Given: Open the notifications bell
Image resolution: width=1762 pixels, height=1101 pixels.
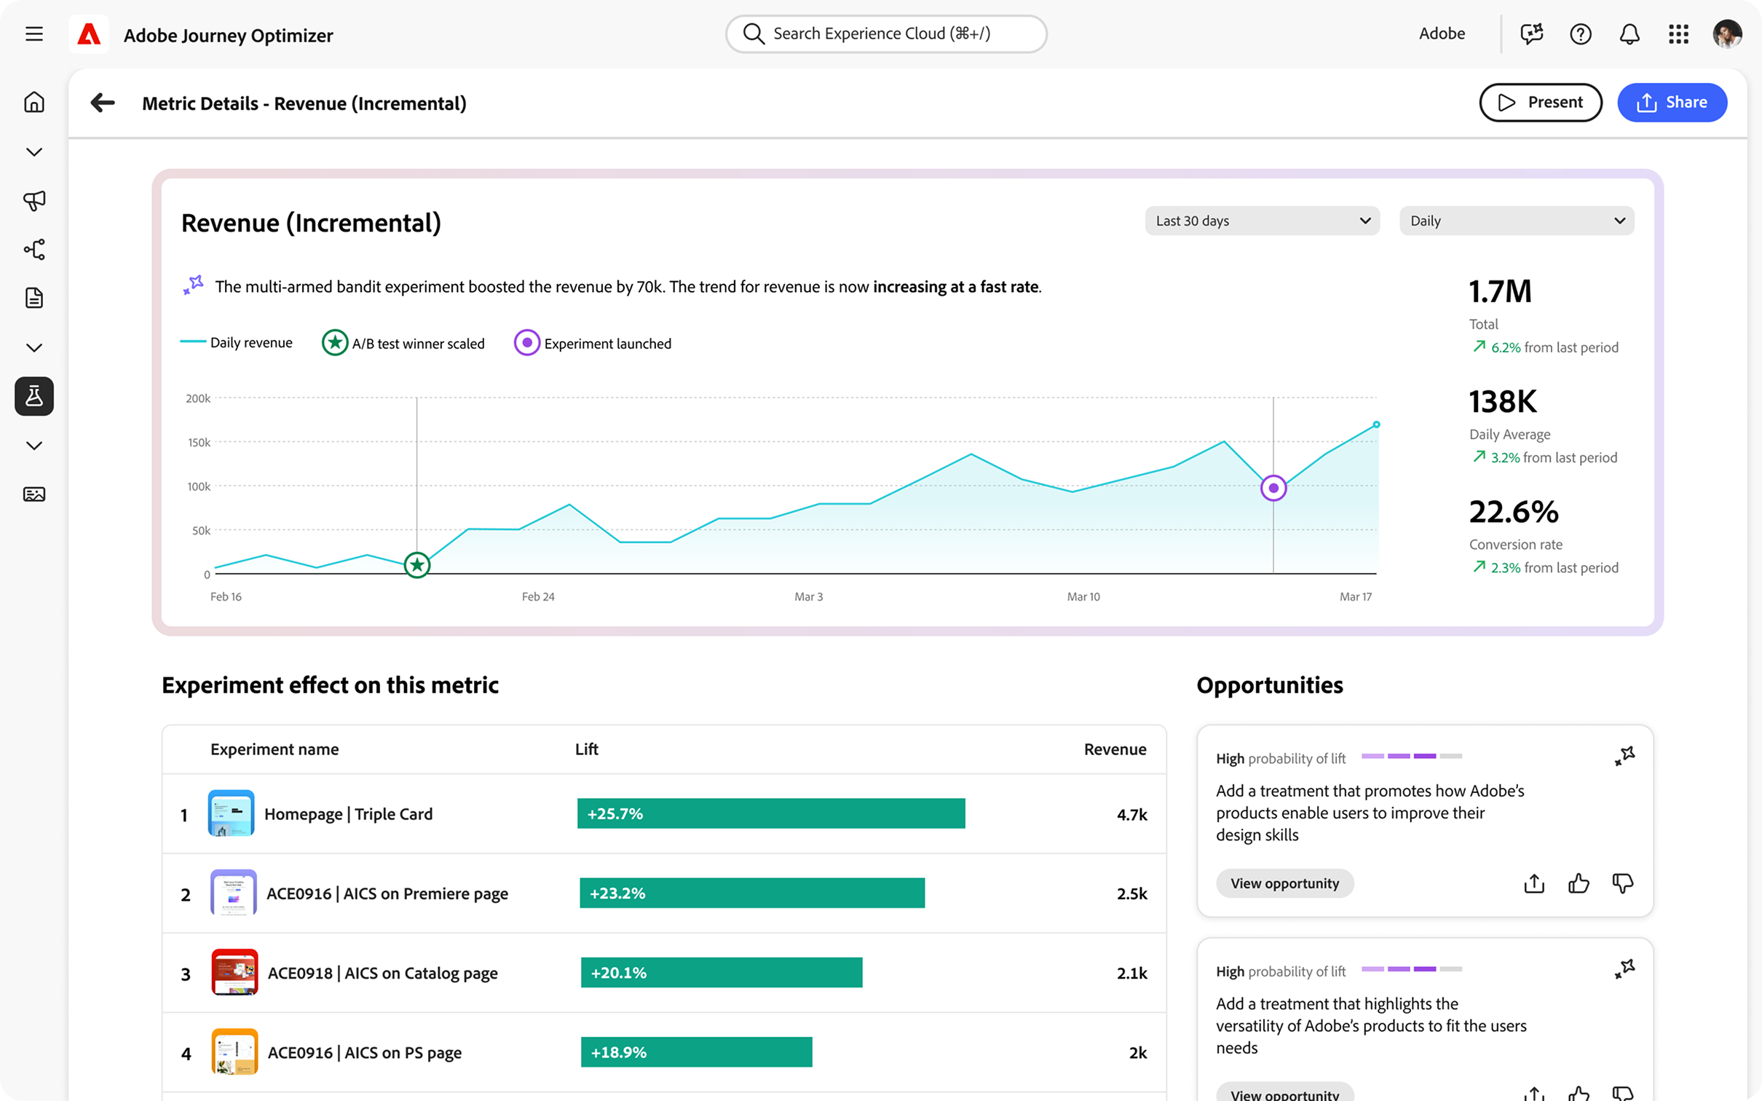Looking at the screenshot, I should (x=1629, y=33).
